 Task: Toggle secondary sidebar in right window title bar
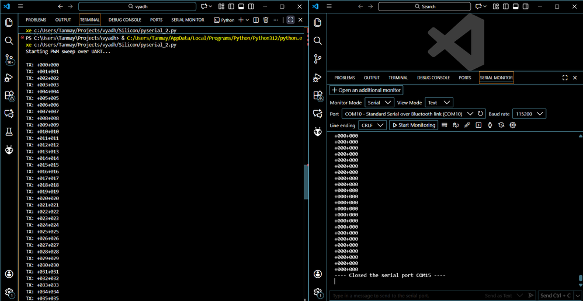click(526, 6)
